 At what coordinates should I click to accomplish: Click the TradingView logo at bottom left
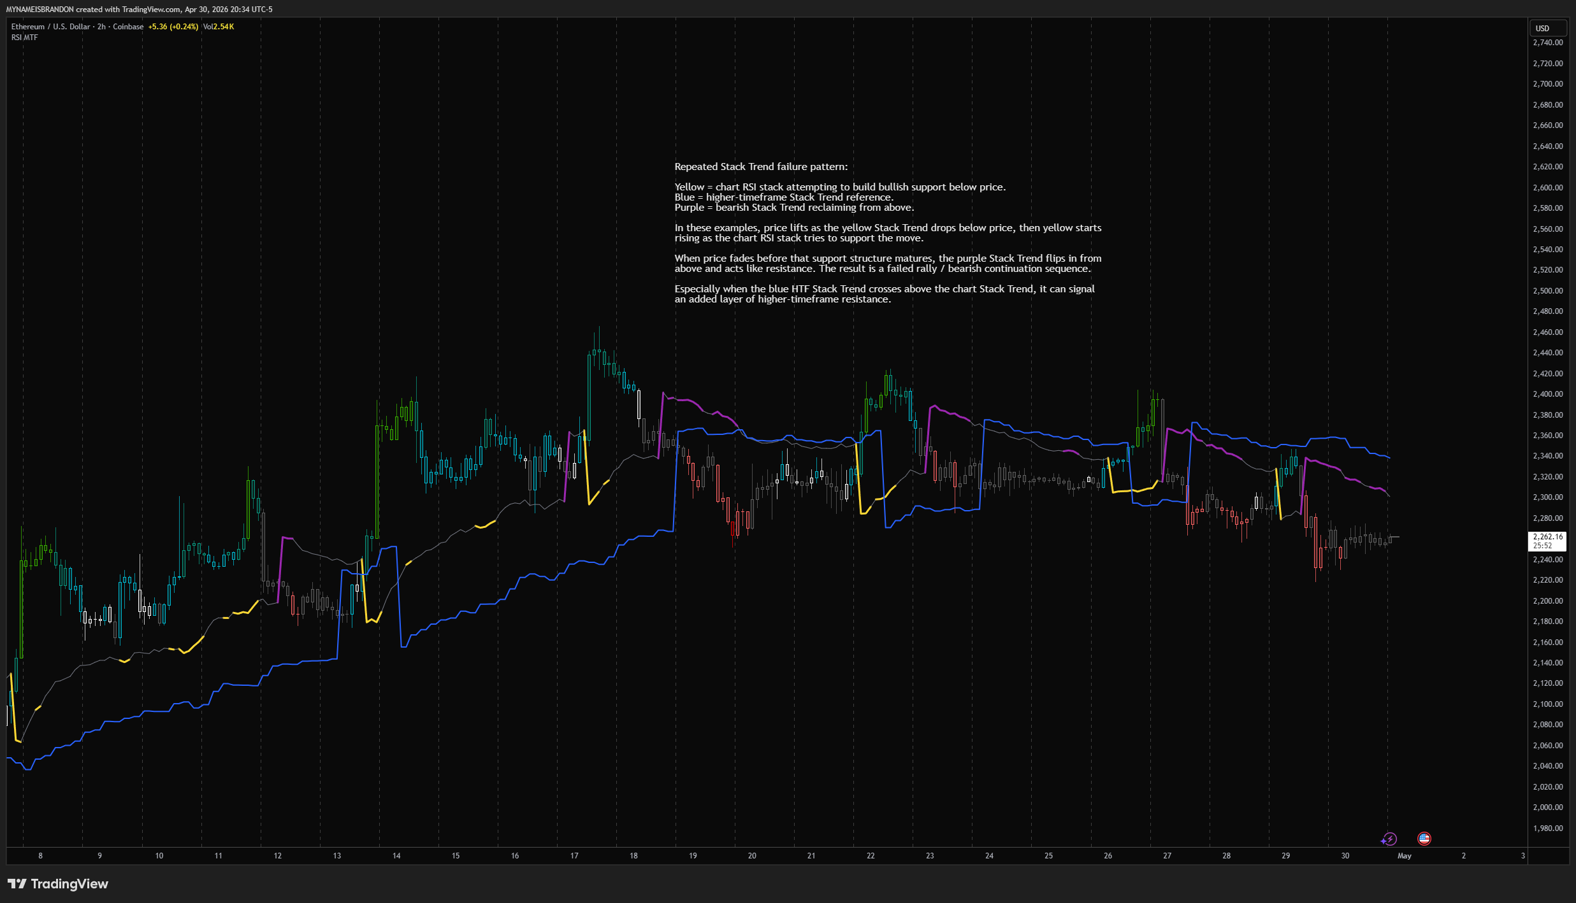(x=58, y=883)
